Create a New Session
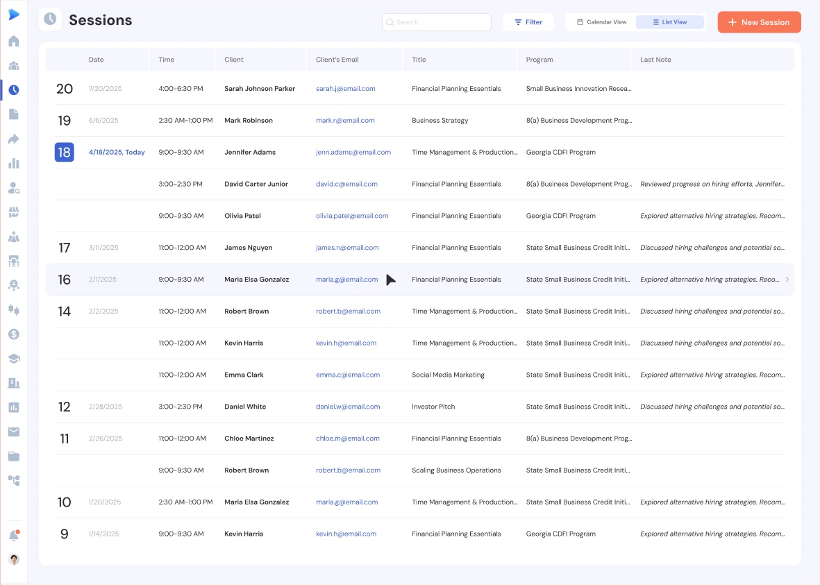The image size is (820, 585). pyautogui.click(x=759, y=22)
